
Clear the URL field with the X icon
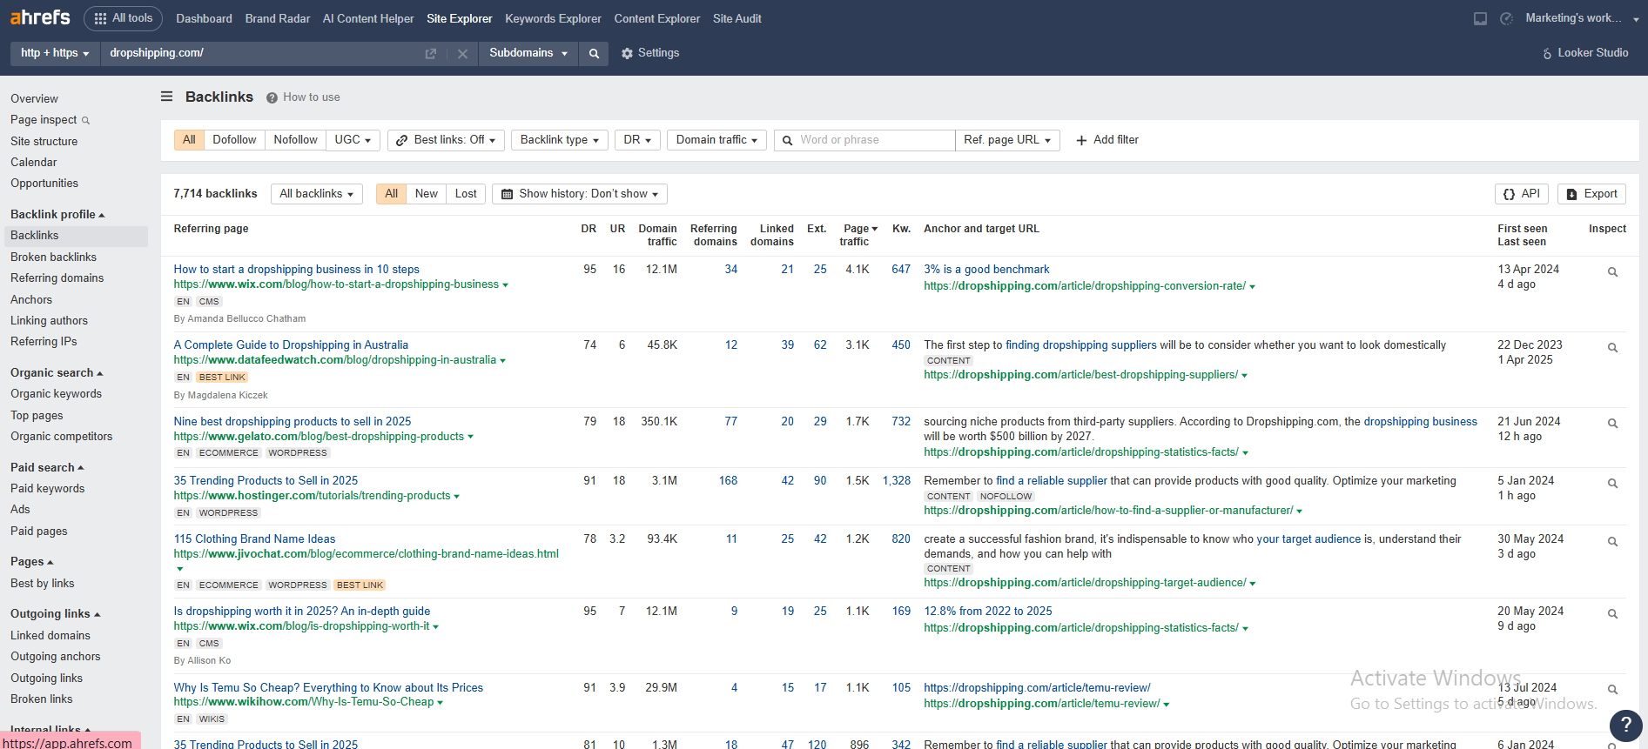pyautogui.click(x=462, y=54)
